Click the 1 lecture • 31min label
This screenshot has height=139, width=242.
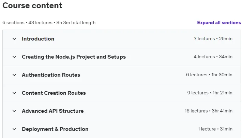pyautogui.click(x=215, y=129)
